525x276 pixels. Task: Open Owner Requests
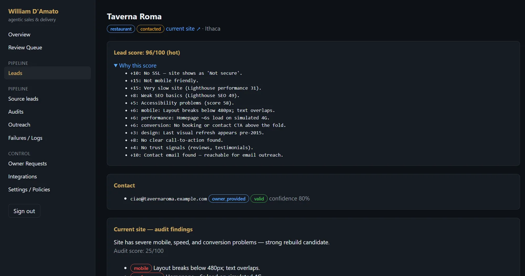point(28,163)
